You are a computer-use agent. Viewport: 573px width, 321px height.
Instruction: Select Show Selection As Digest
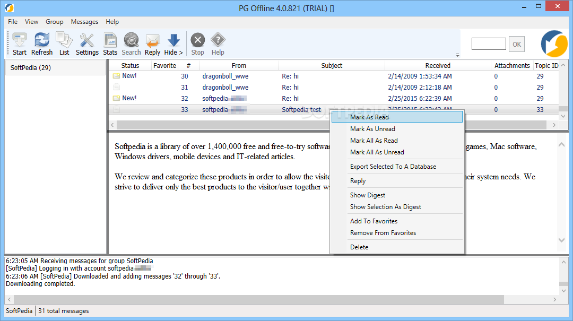coord(397,206)
